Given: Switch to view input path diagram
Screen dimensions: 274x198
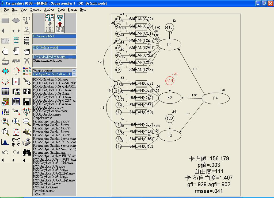Looking at the screenshot, I should (x=49, y=23).
